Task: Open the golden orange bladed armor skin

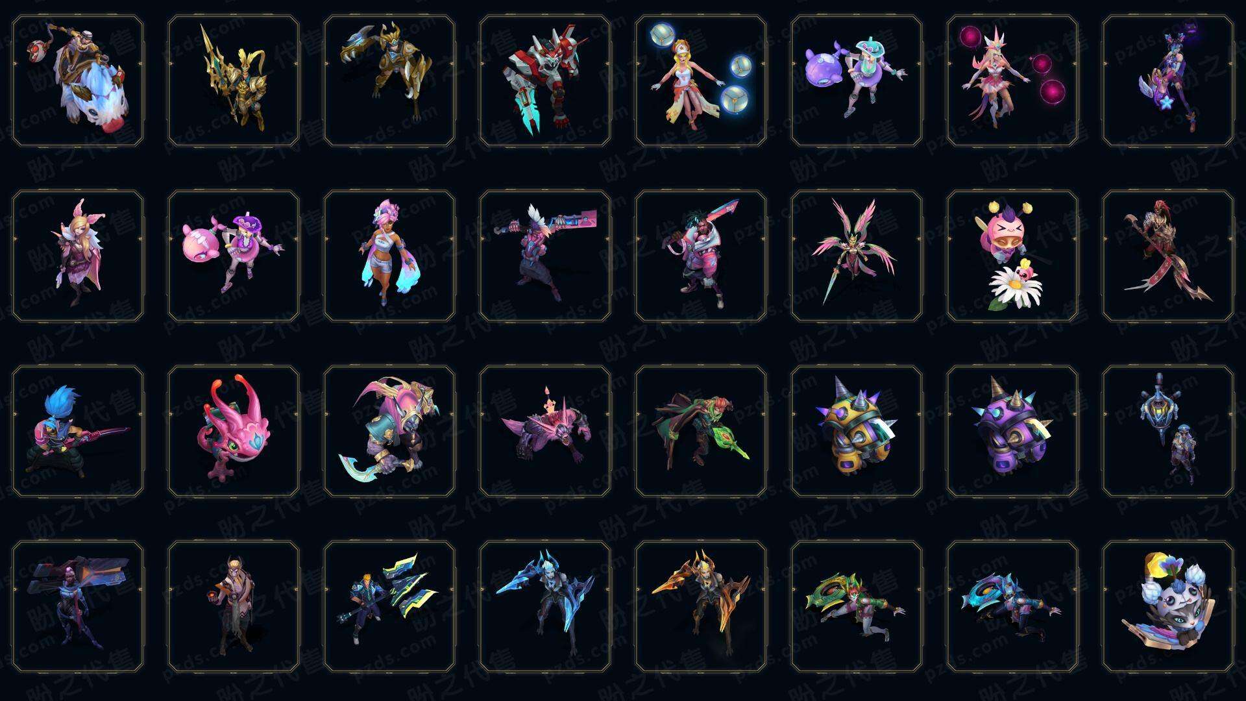Action: pyautogui.click(x=701, y=607)
